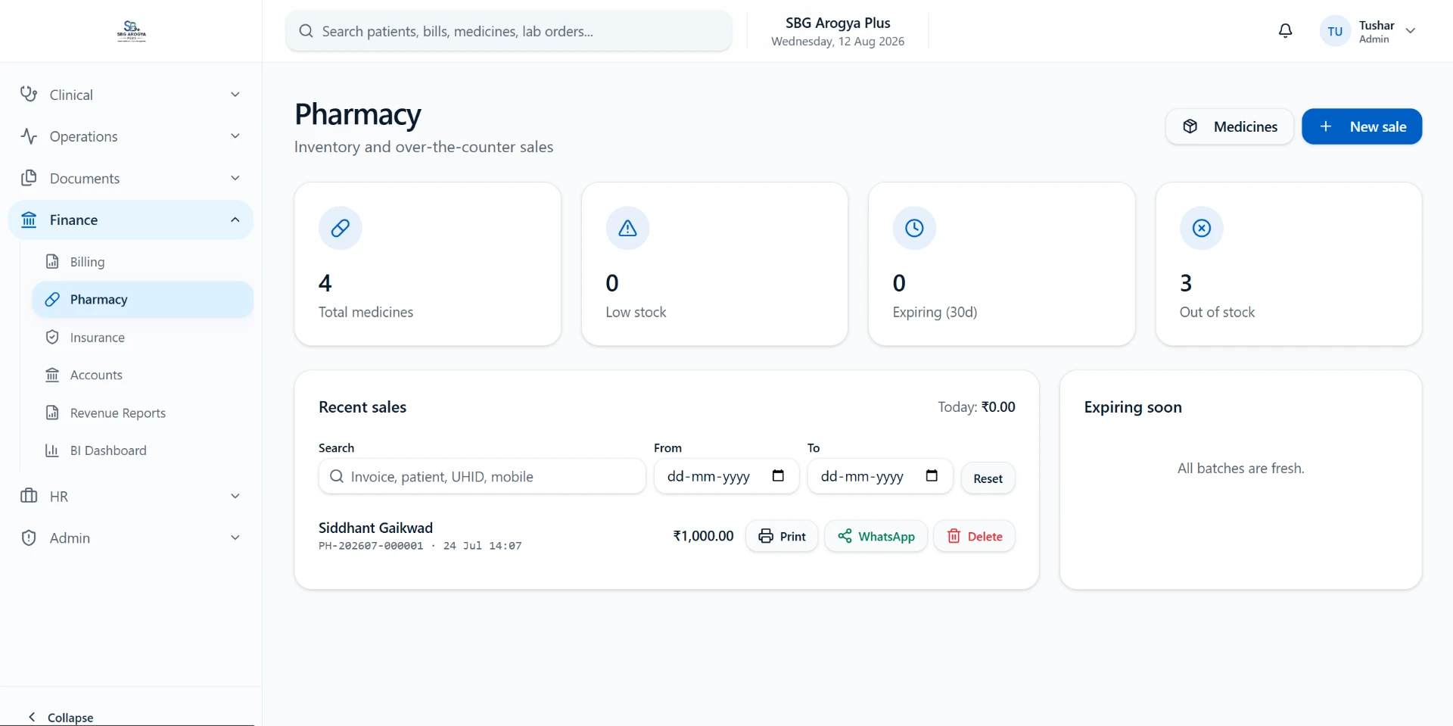Click the Siddhant Gaikwad patient name
This screenshot has height=726, width=1453.
tap(375, 528)
